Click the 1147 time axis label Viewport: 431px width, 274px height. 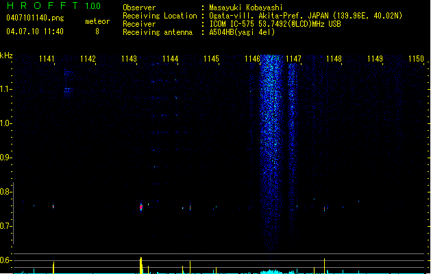point(293,59)
